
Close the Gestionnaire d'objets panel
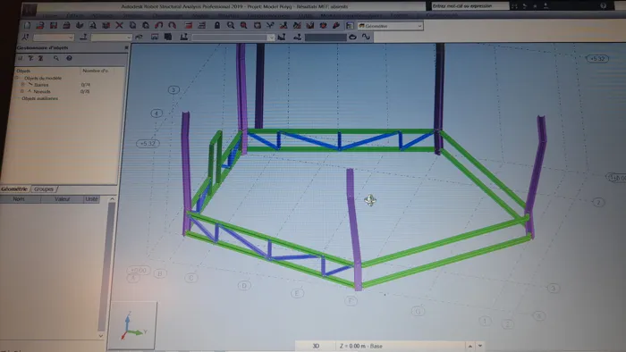coord(126,47)
